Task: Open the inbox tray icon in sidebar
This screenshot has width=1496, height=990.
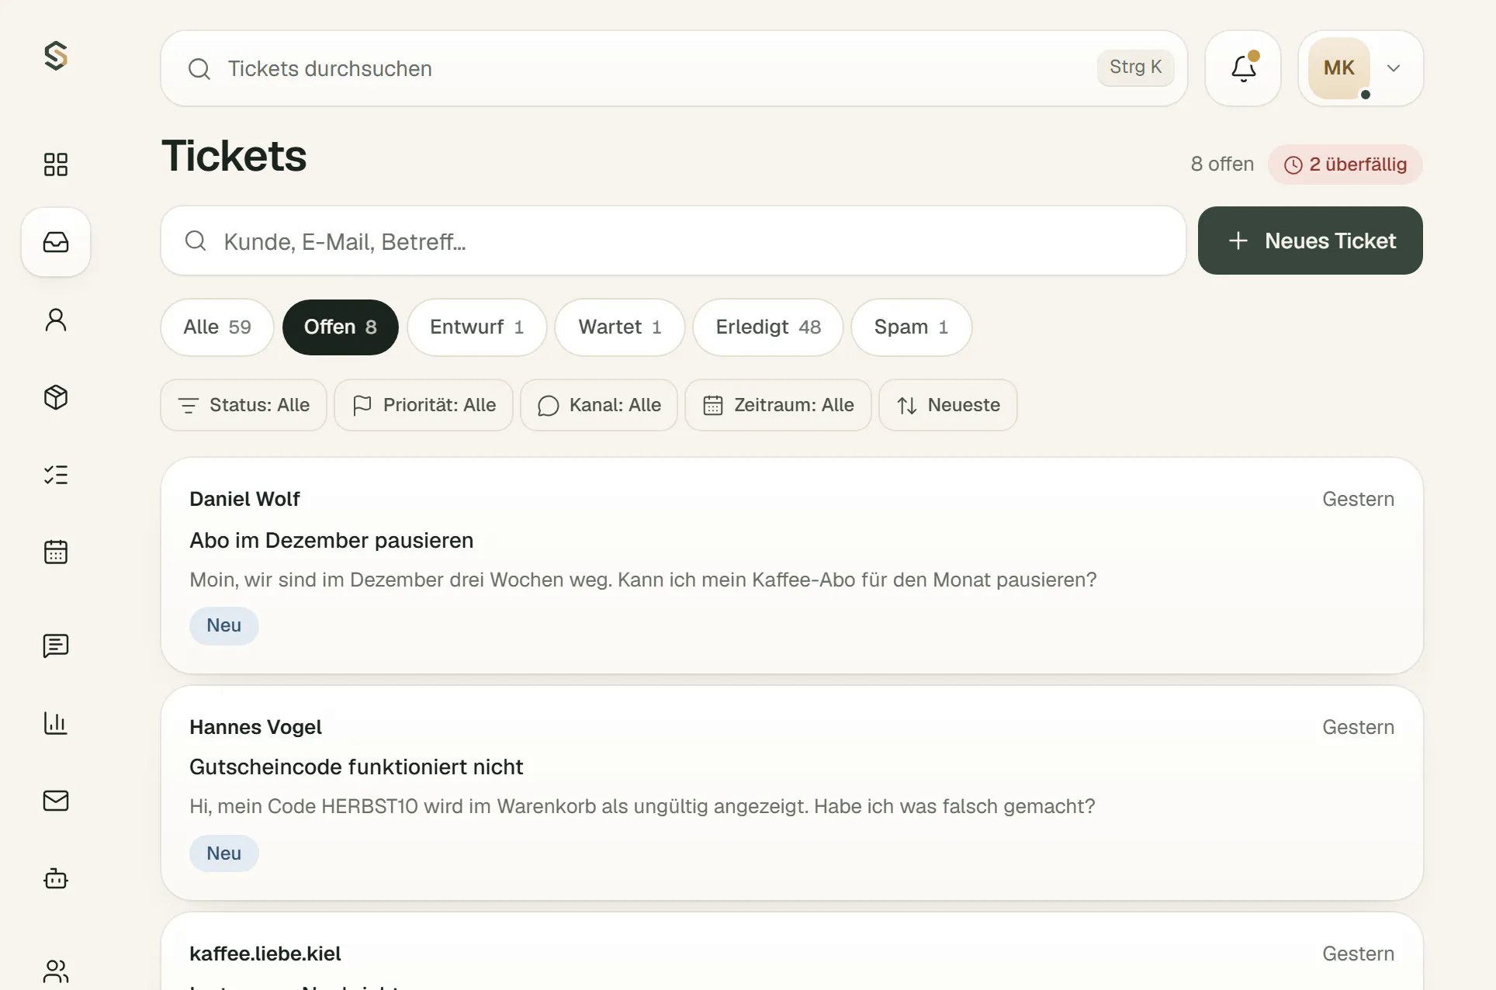Action: (x=56, y=242)
